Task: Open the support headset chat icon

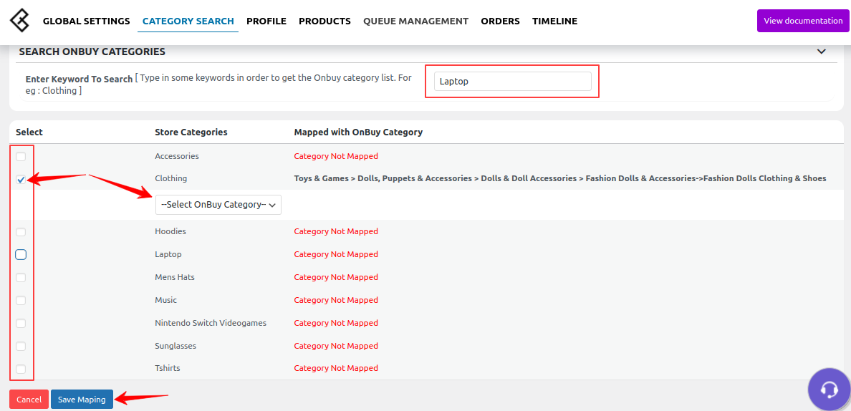Action: [830, 389]
